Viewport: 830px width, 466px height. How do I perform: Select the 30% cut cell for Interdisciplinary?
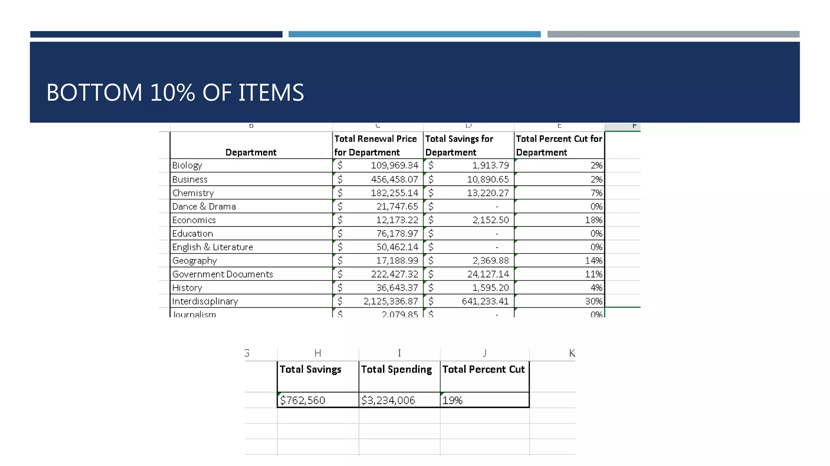point(559,301)
